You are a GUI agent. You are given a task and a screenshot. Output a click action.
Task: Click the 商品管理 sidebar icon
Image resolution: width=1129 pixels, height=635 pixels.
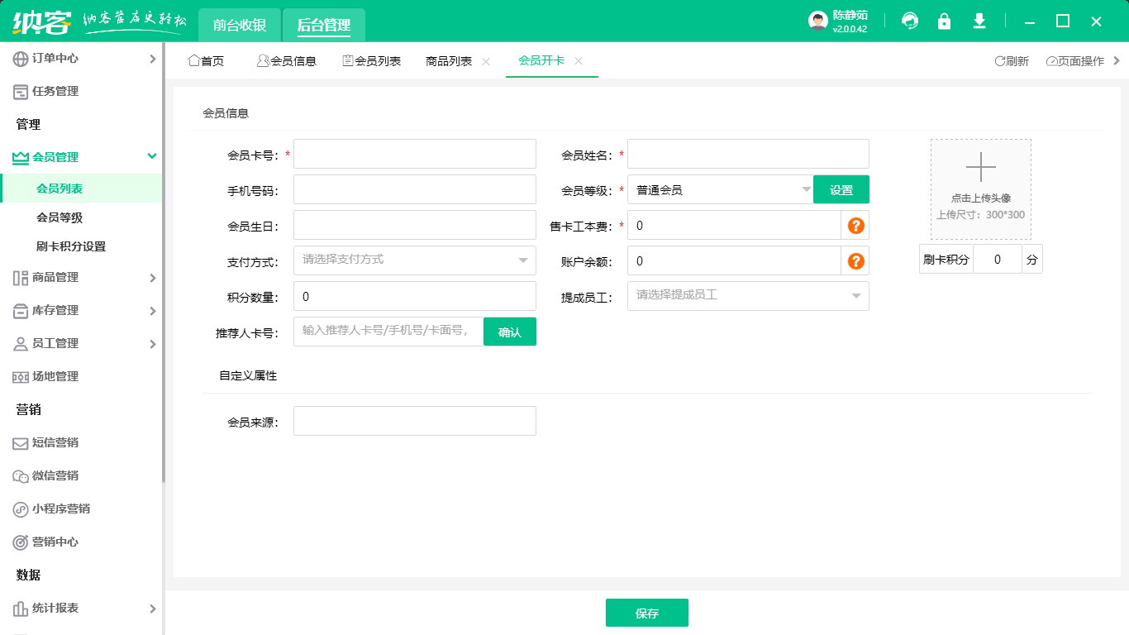[x=21, y=278]
